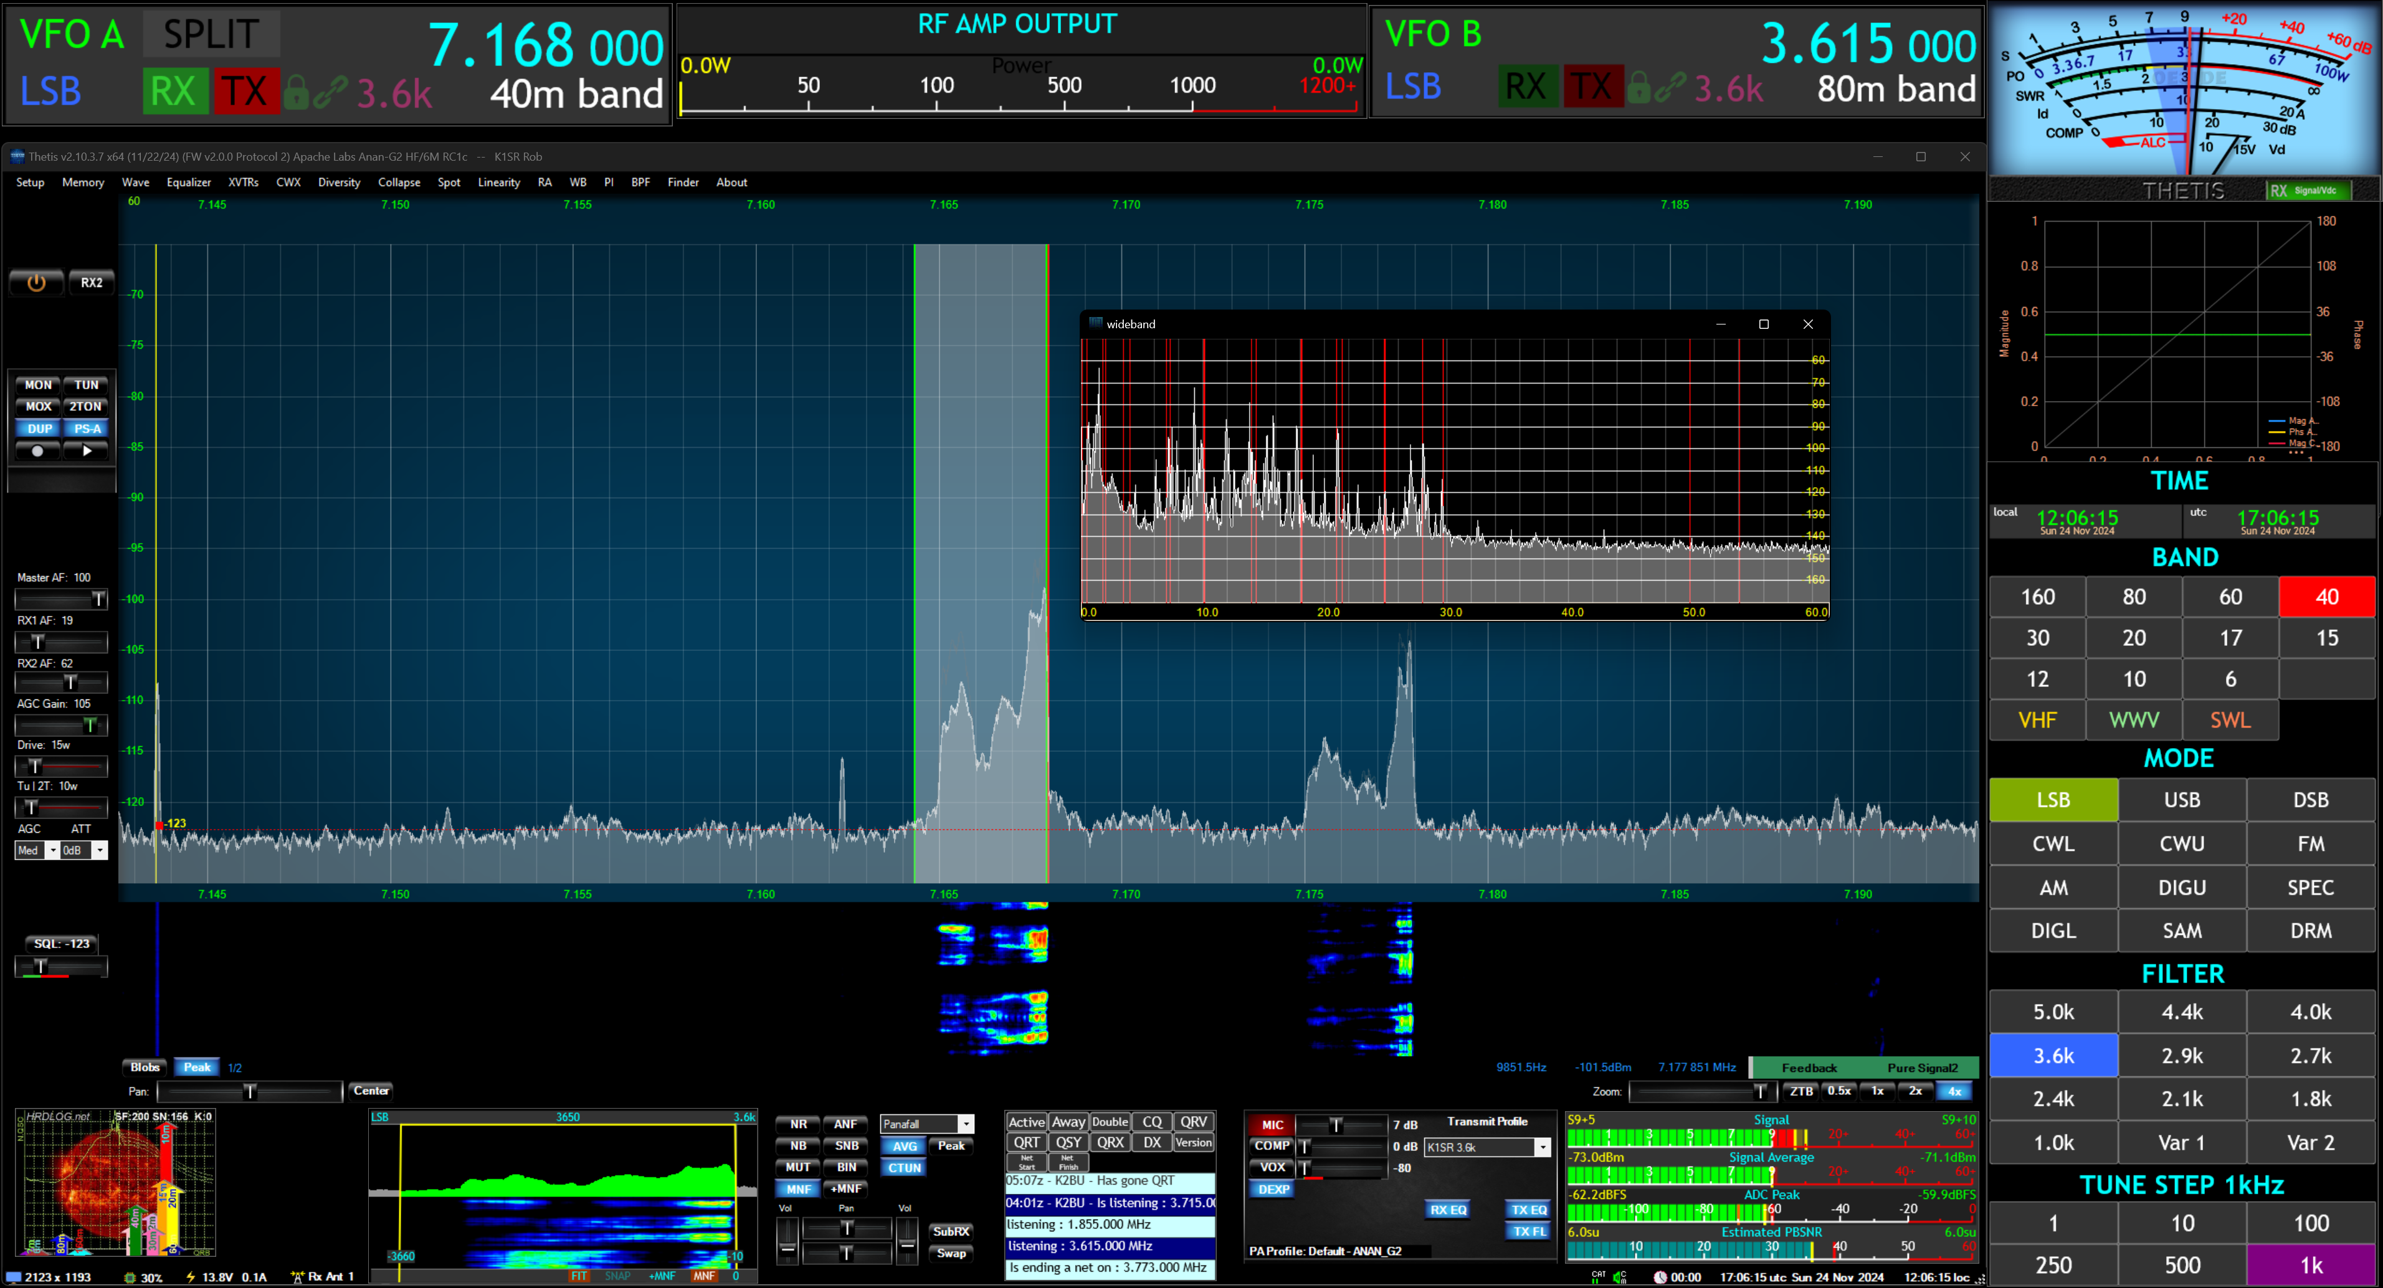
Task: Select the USB mode button
Action: click(2181, 800)
